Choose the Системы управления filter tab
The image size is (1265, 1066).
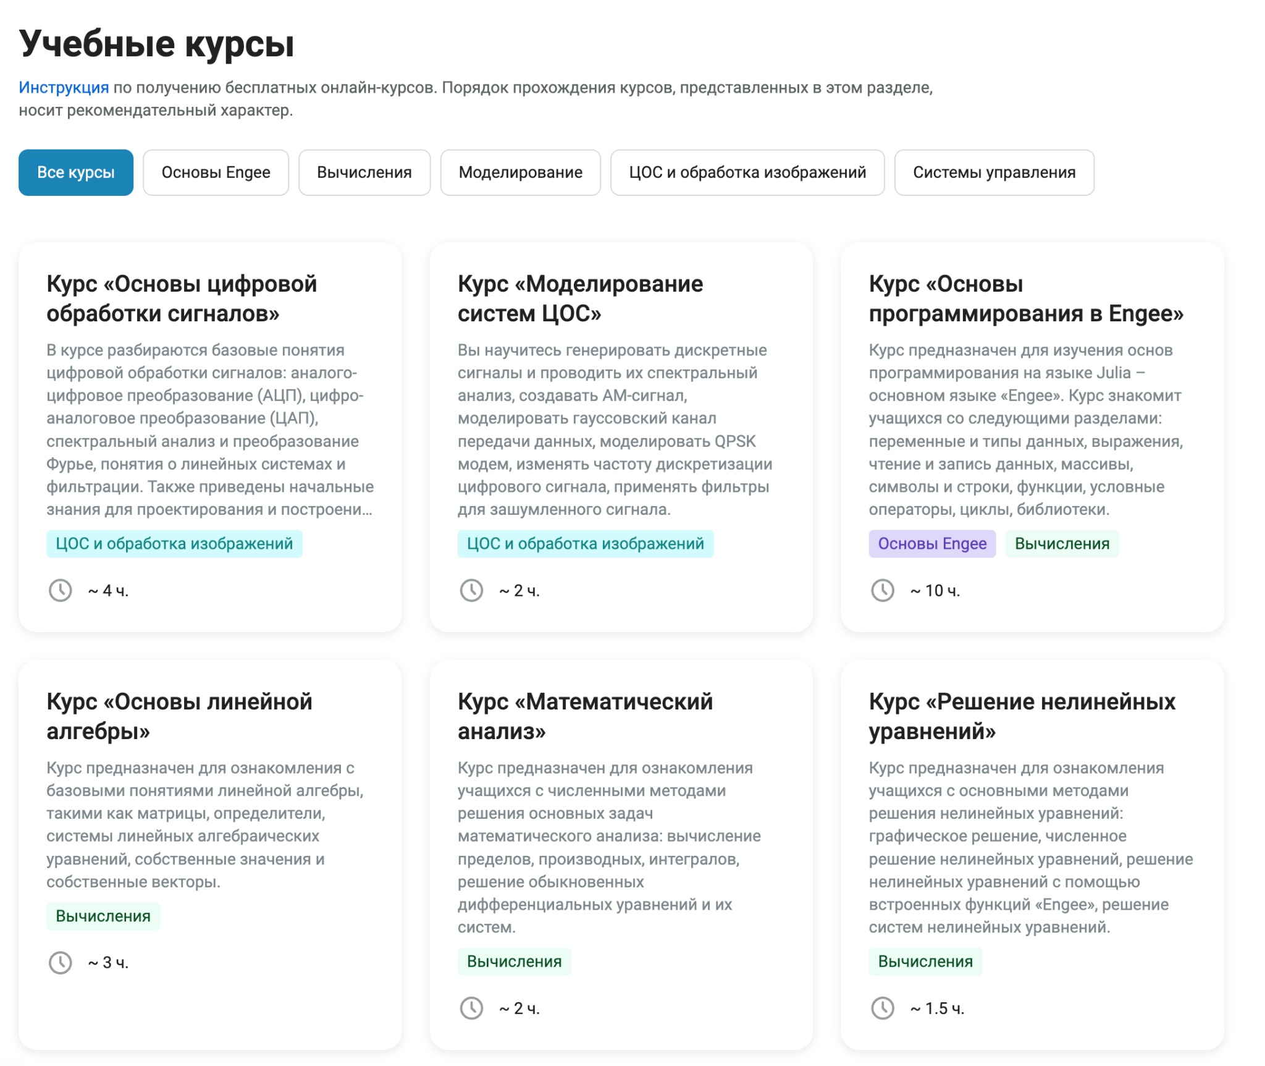994,172
